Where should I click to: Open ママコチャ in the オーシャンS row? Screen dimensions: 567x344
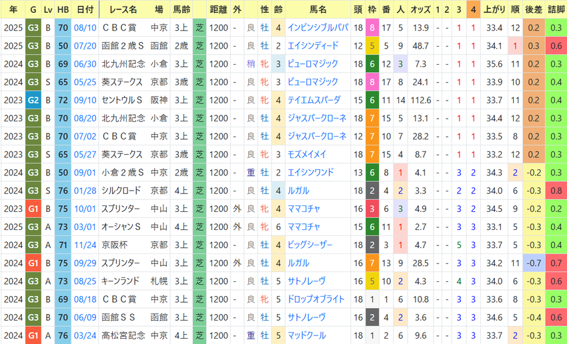[304, 227]
